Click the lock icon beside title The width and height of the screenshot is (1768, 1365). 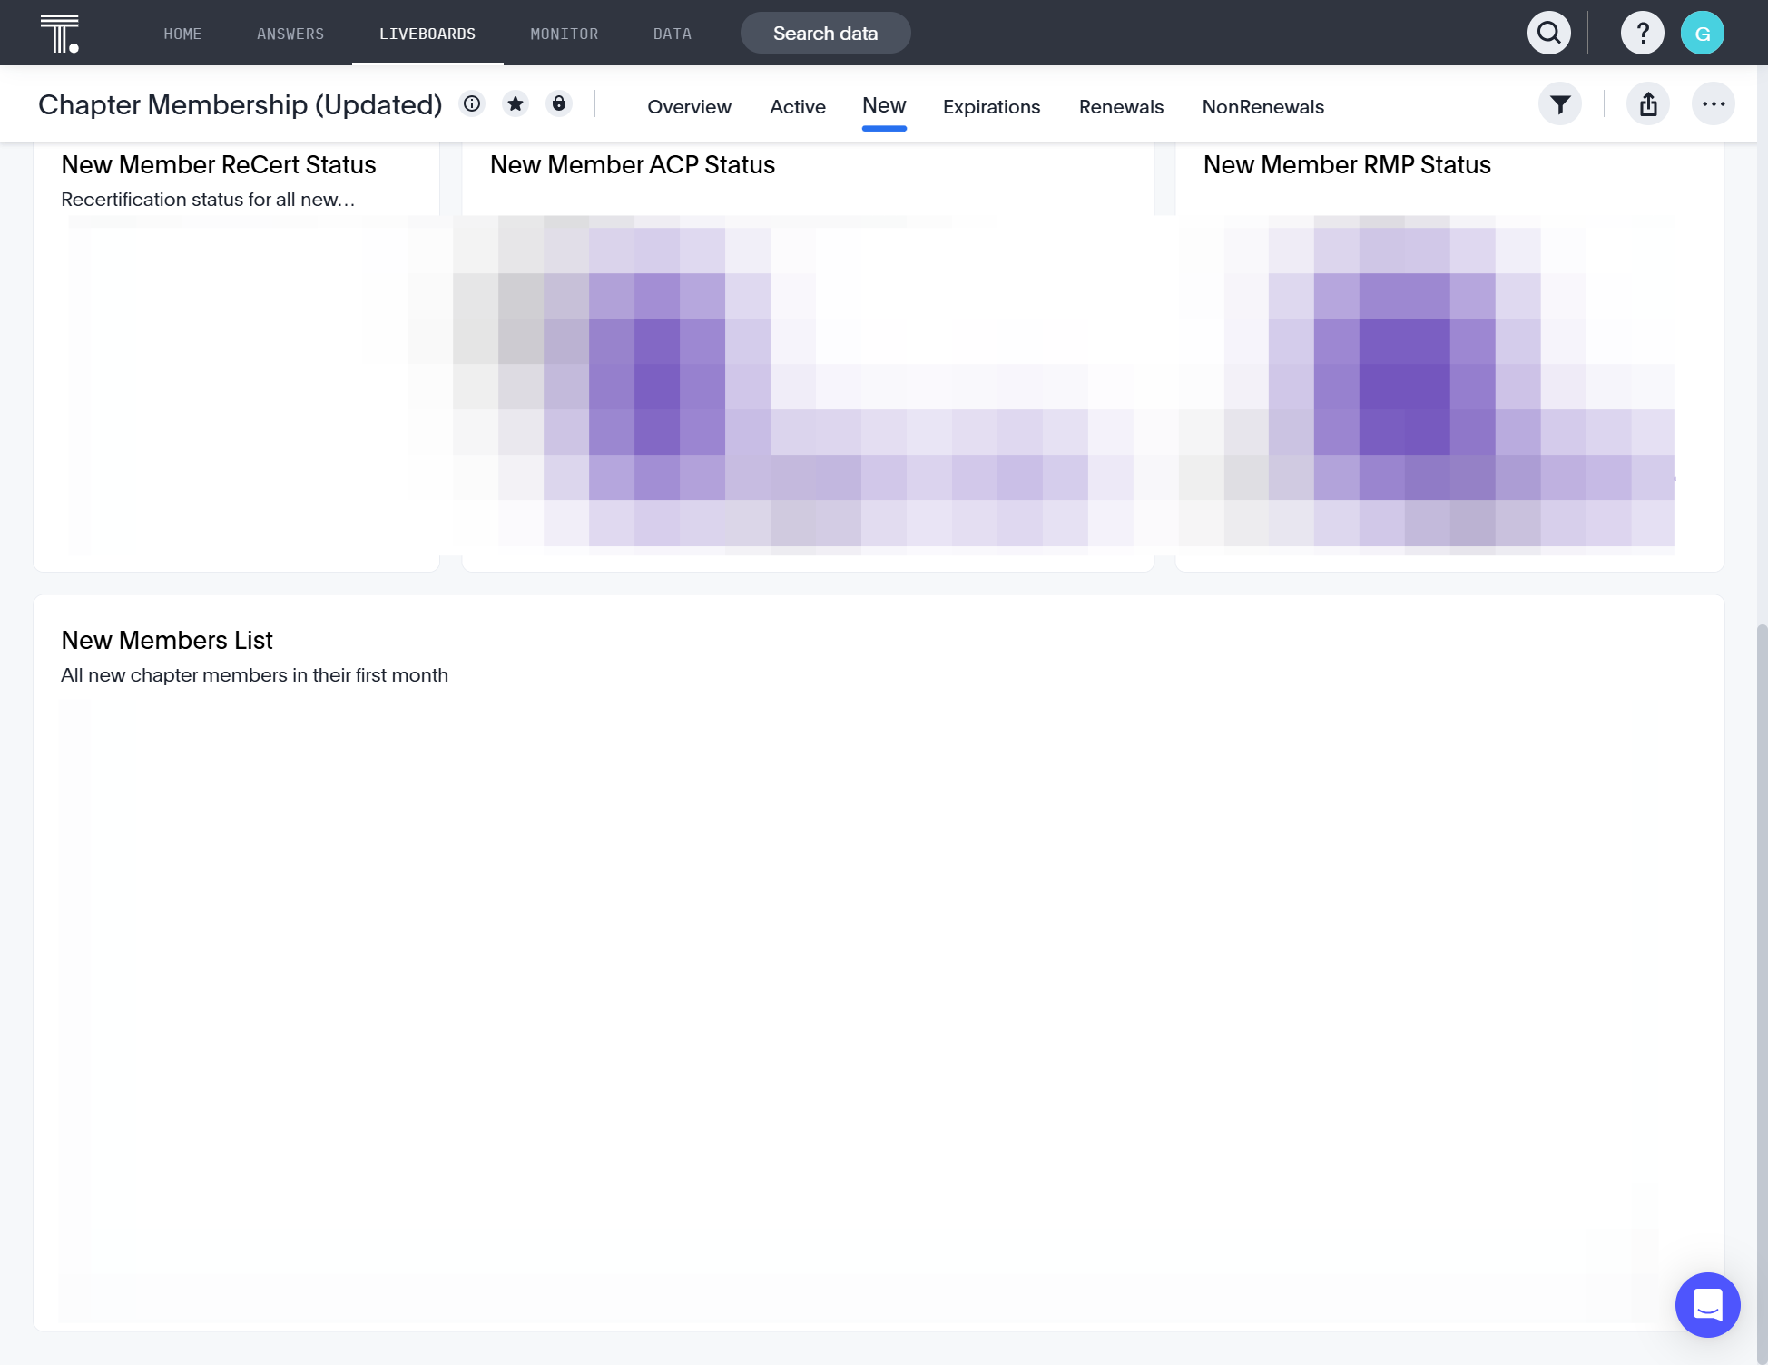point(559,103)
